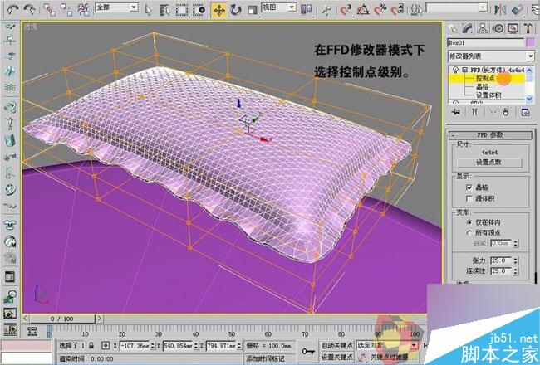Select the 所有顶点 radio button
Viewport: 540px width, 365px height.
pos(469,233)
